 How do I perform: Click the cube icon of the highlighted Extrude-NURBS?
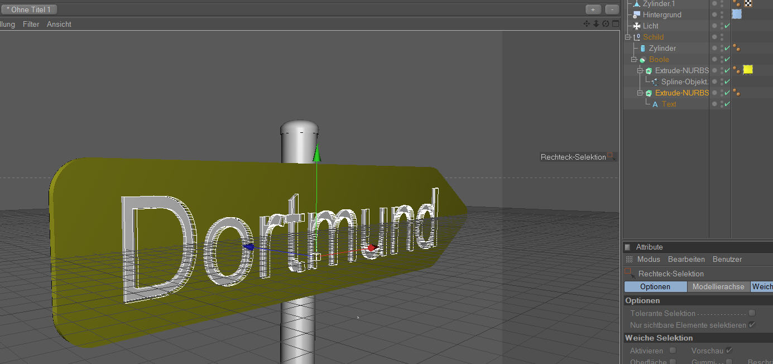point(649,93)
